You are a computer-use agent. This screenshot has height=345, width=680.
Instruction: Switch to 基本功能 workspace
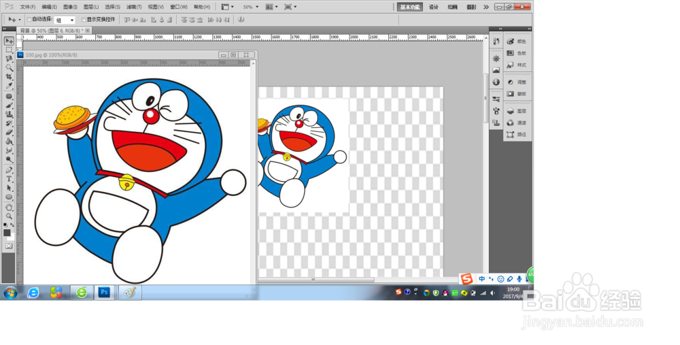[x=410, y=7]
